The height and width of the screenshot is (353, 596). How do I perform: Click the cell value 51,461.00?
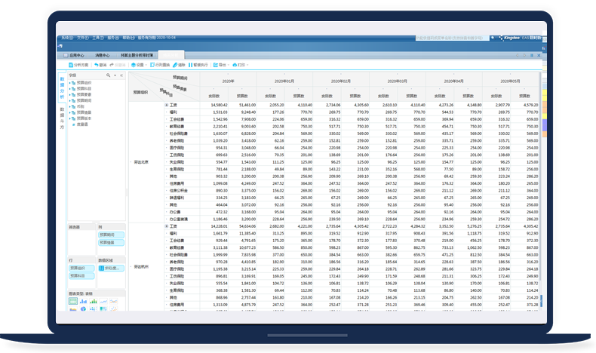247,106
